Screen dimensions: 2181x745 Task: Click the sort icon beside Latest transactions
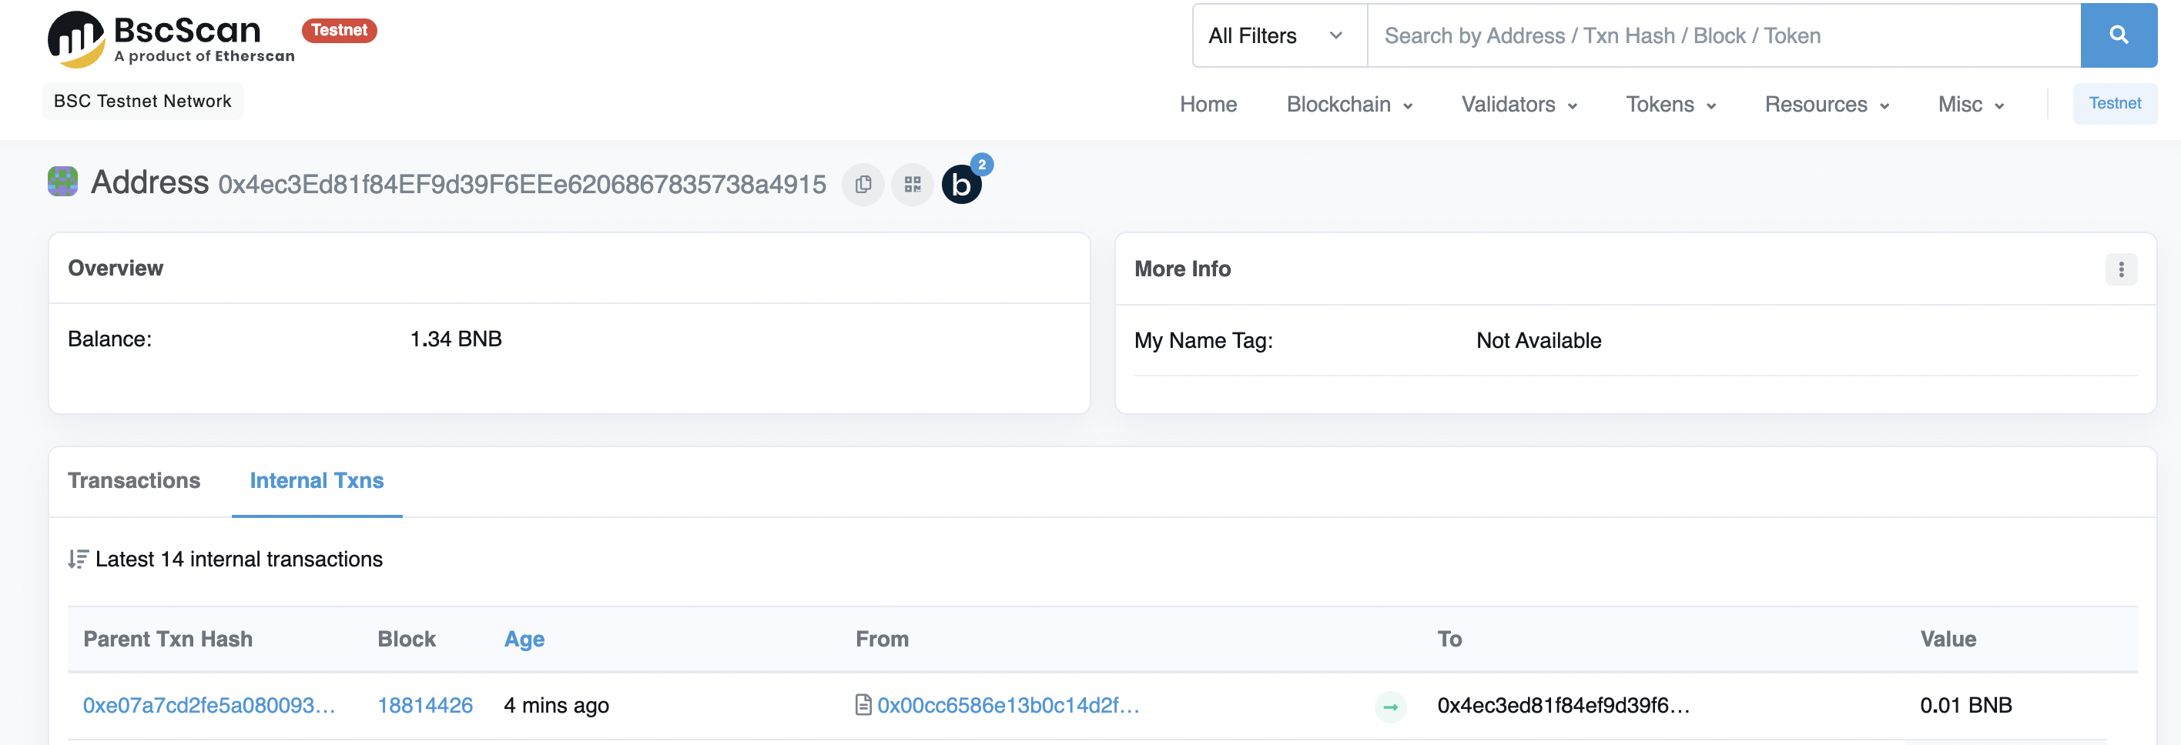[78, 560]
